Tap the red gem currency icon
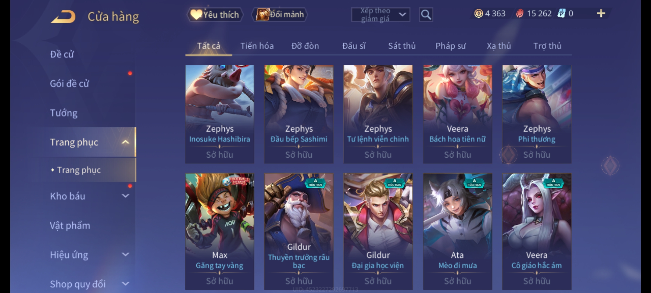 coord(519,14)
